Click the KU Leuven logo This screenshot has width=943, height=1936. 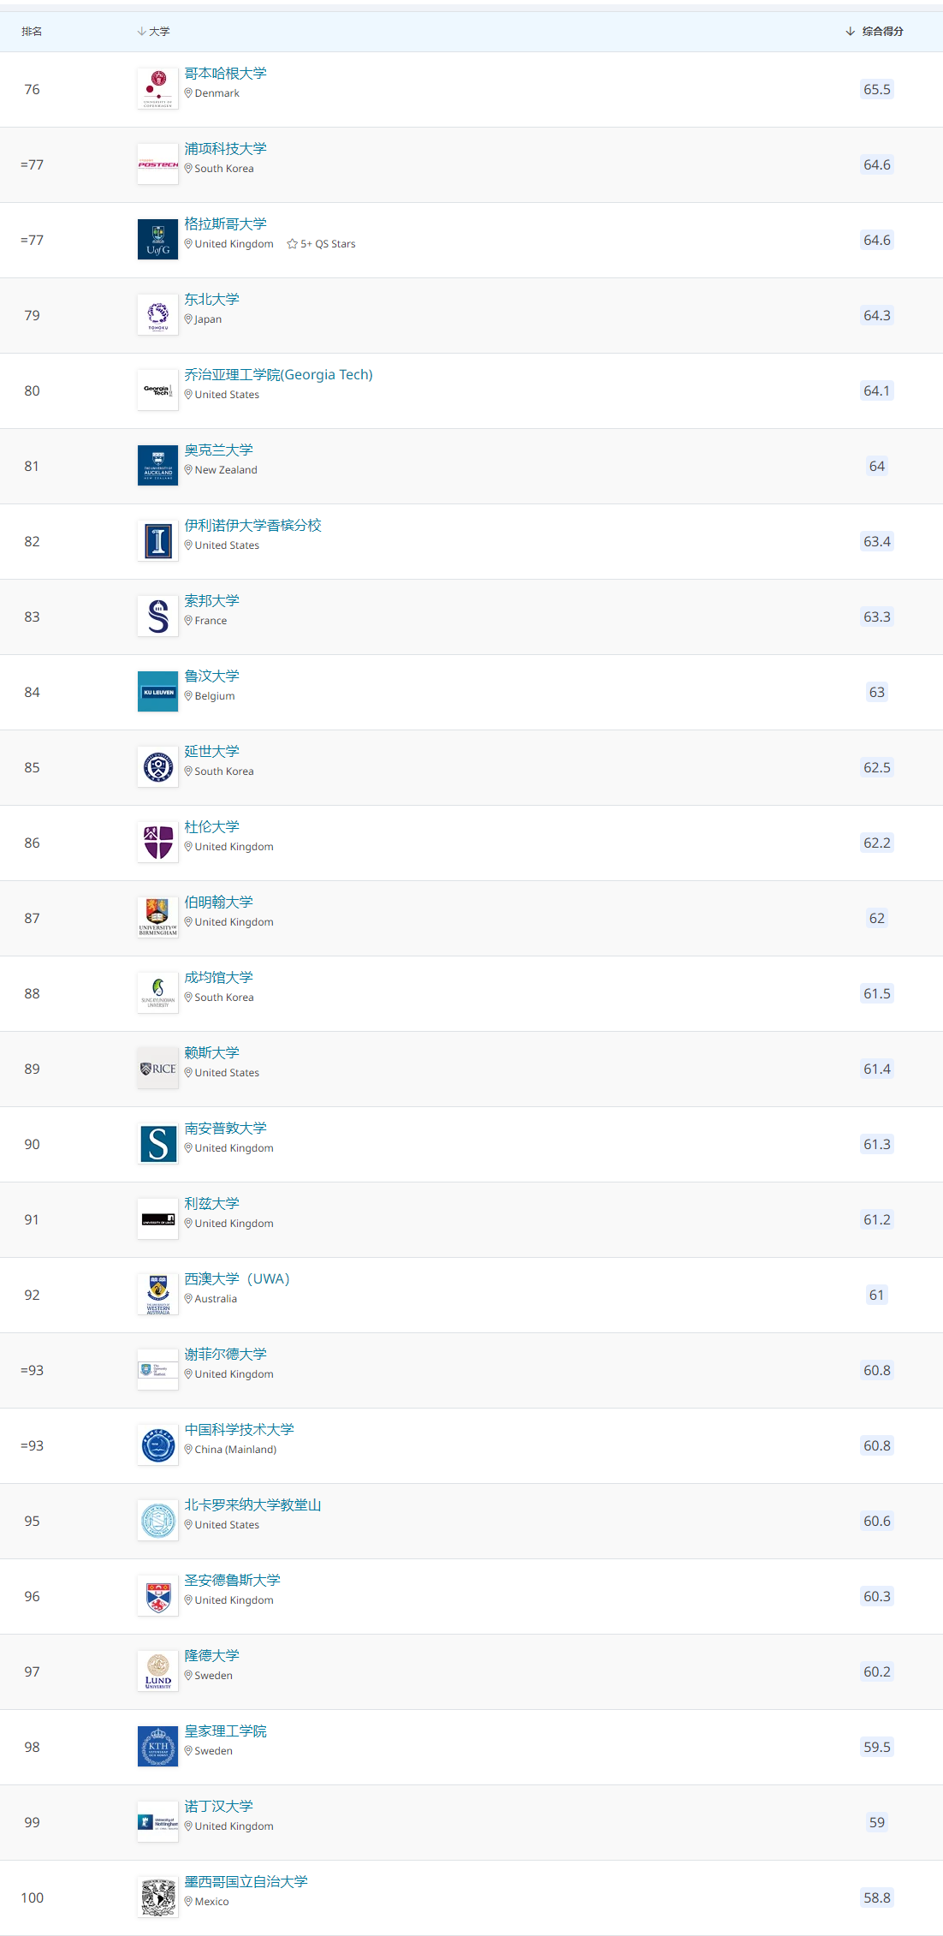click(x=157, y=692)
